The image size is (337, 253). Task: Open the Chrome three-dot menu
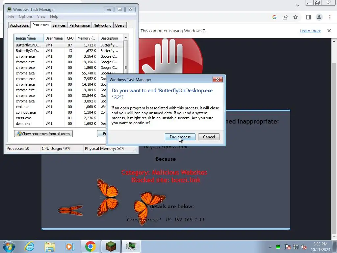click(x=330, y=17)
